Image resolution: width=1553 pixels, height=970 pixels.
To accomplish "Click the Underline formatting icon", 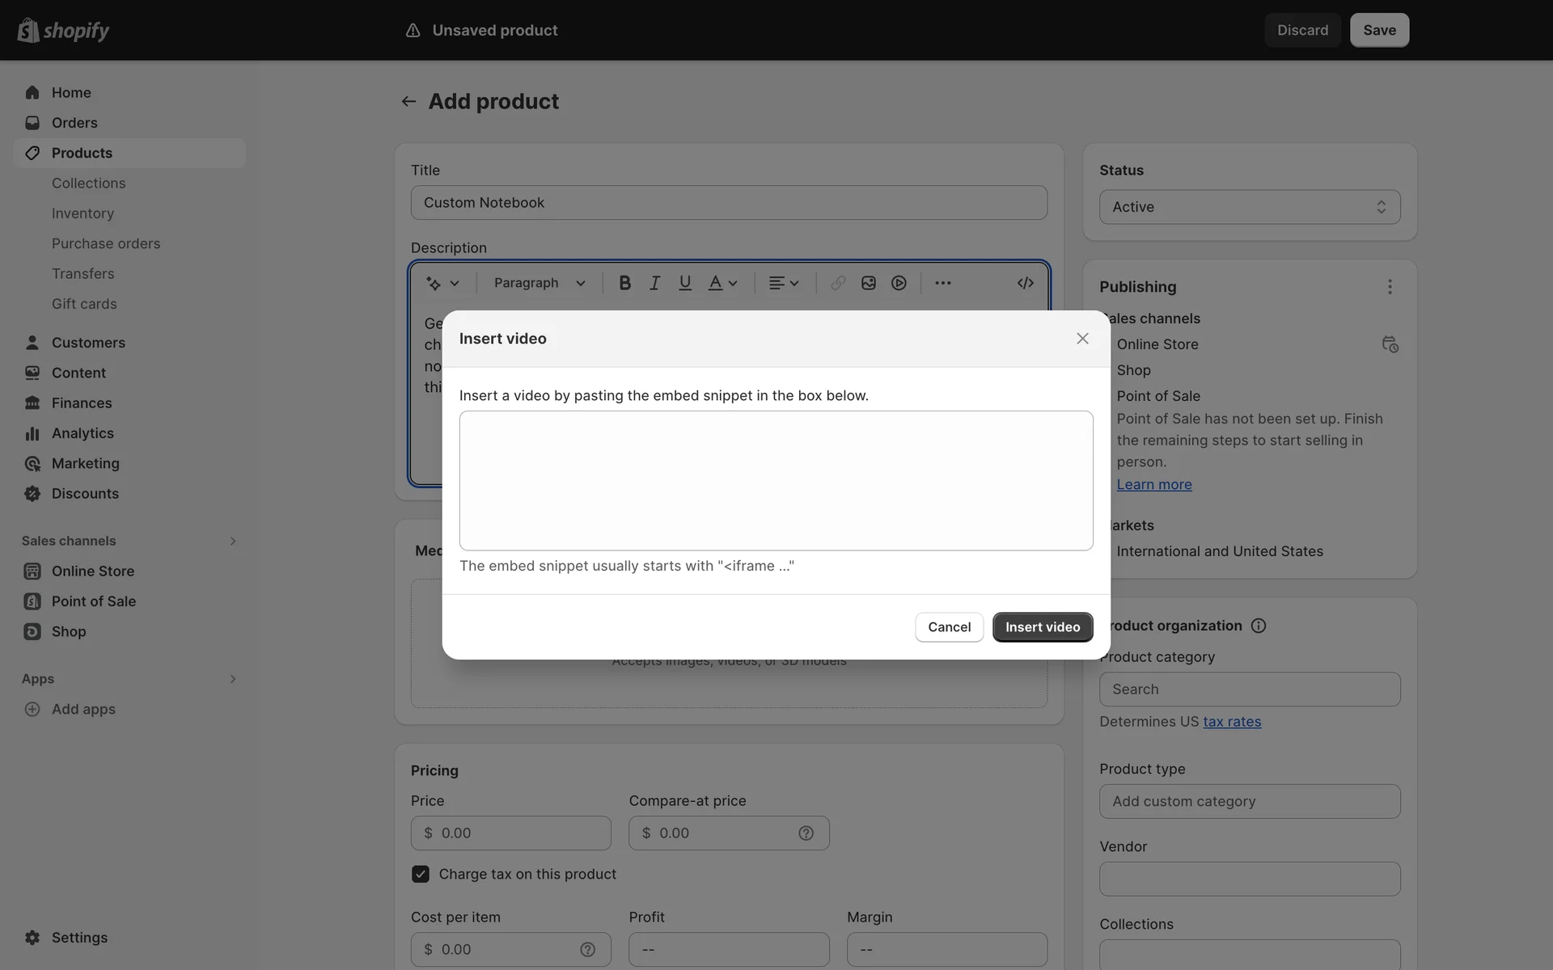I will (685, 283).
